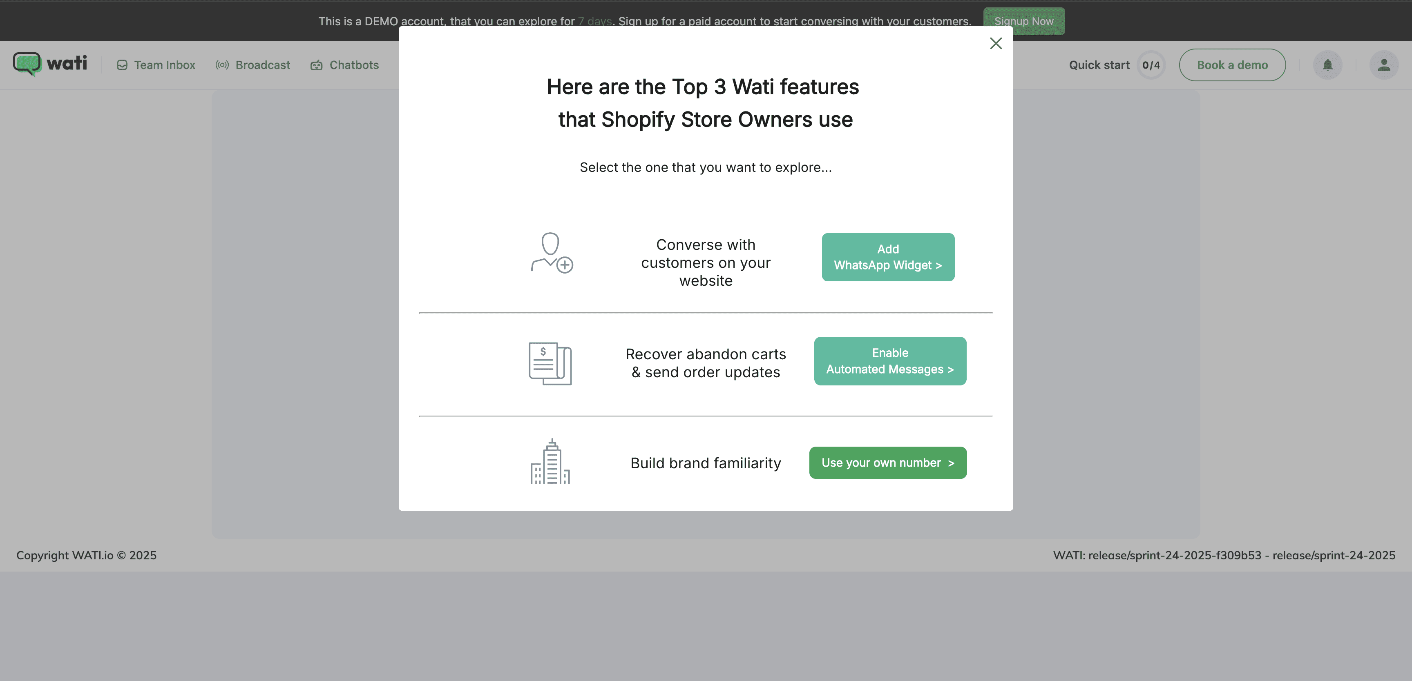
Task: Click the Chatbots robot icon
Action: (316, 65)
